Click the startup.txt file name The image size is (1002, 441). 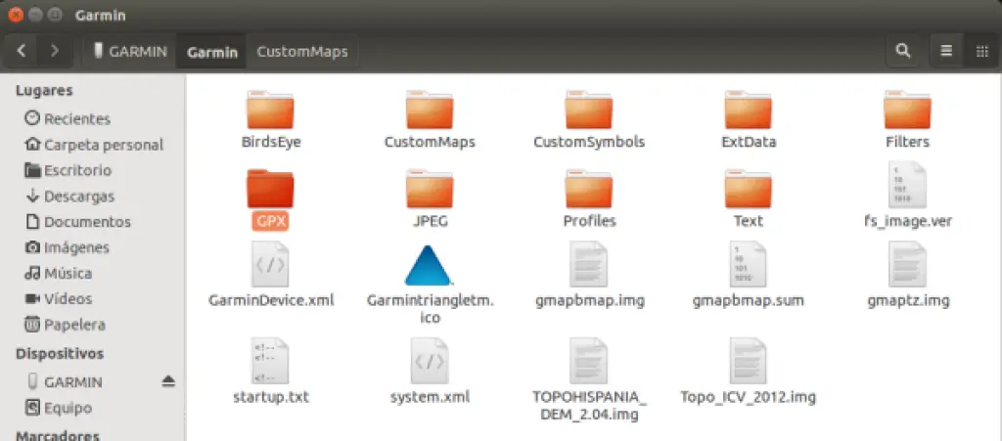pos(271,397)
